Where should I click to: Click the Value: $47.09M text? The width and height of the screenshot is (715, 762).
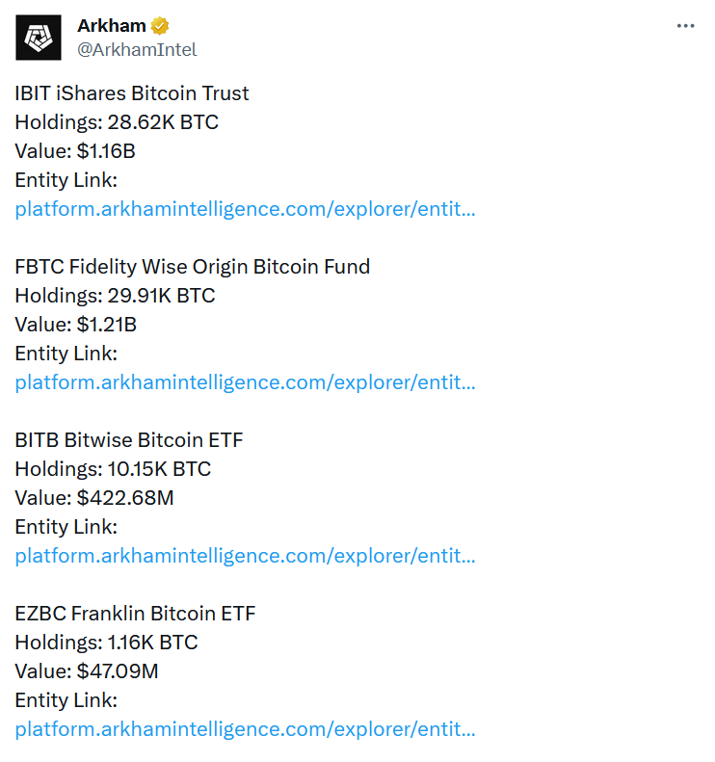(x=87, y=671)
